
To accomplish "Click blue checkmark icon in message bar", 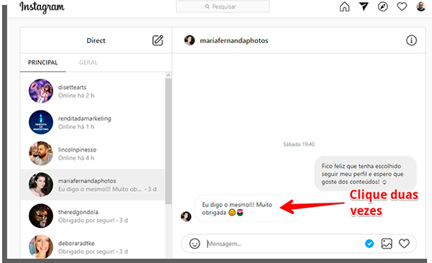I will (369, 244).
